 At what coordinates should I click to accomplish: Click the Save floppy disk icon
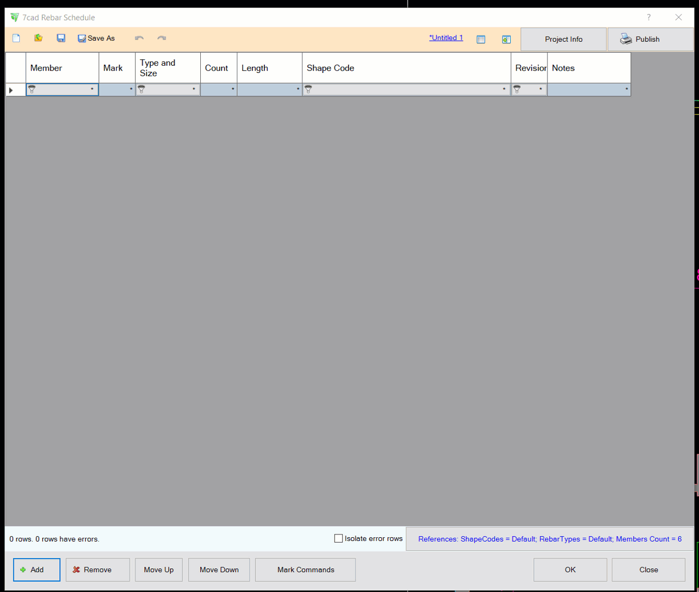[61, 38]
